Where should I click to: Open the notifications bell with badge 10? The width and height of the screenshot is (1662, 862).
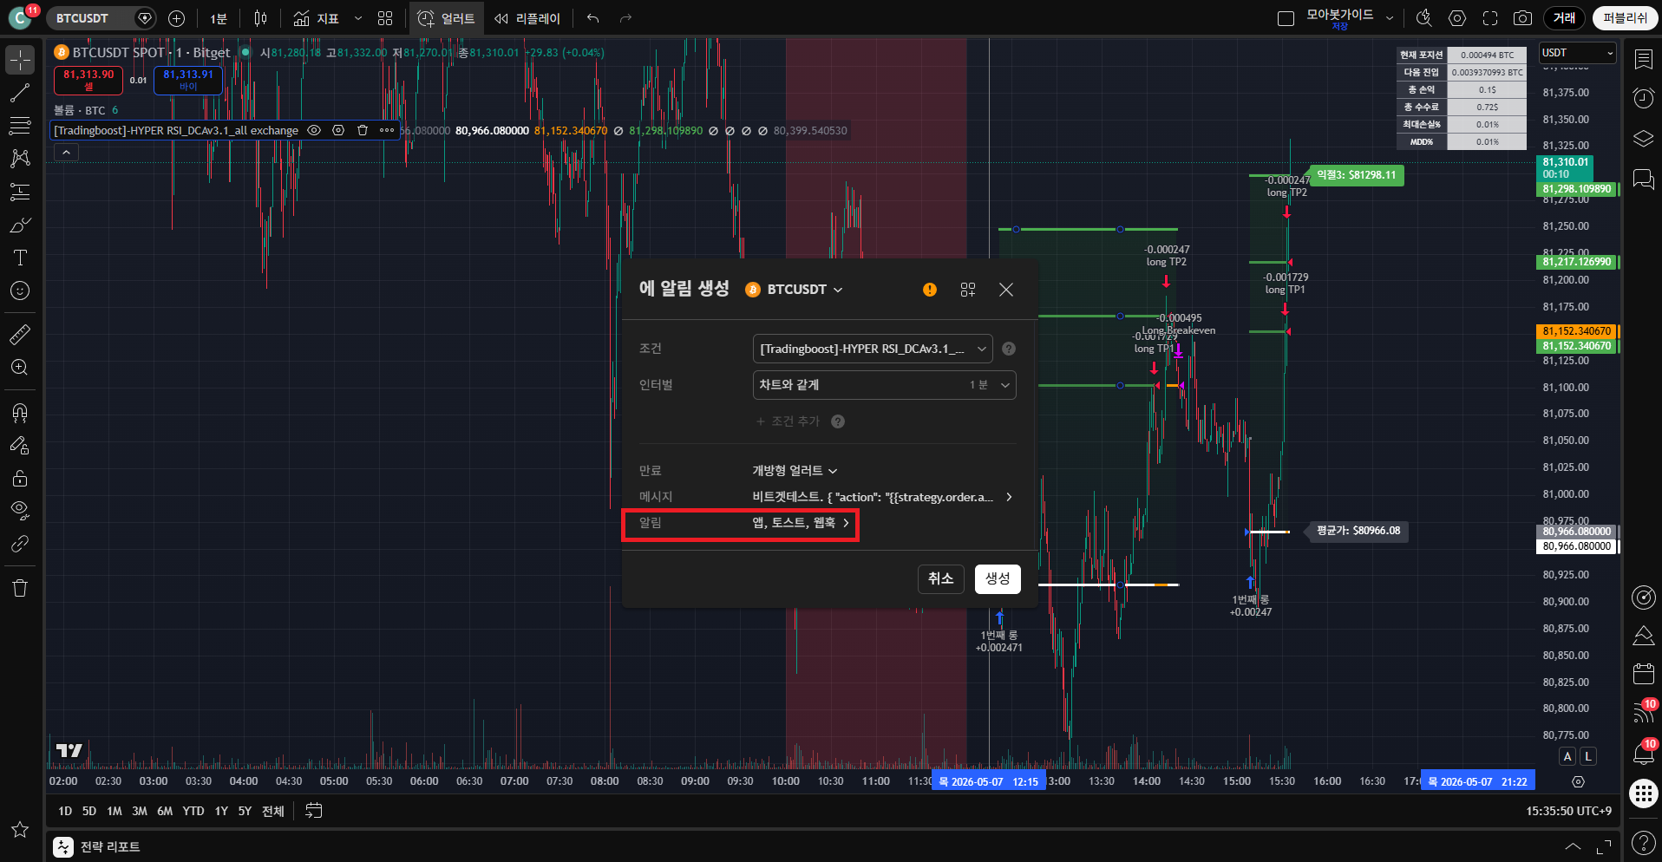[x=1643, y=753]
